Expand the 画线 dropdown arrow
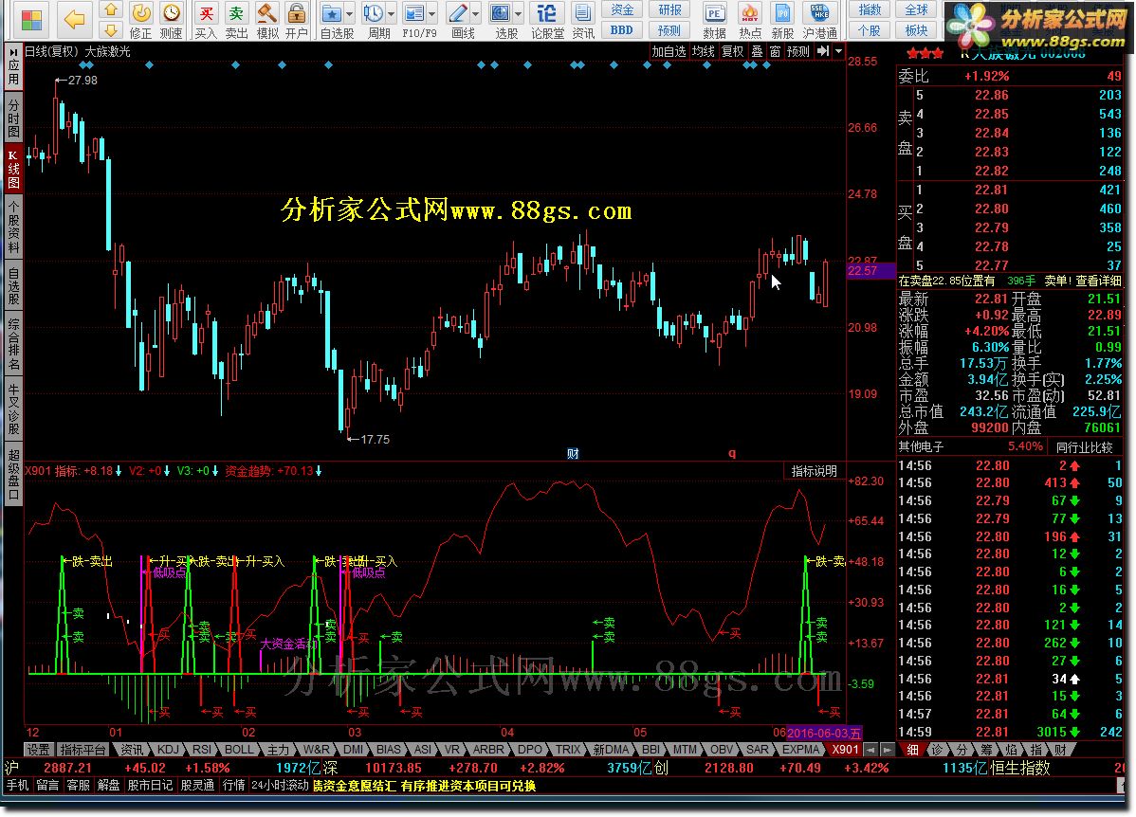1136x817 pixels. point(475,14)
